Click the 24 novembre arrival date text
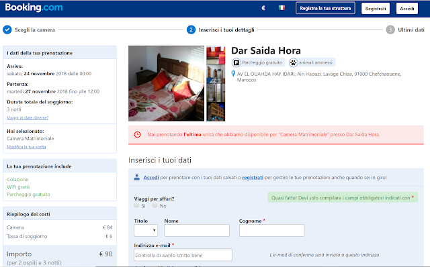The height and width of the screenshot is (267, 430). click(x=39, y=74)
